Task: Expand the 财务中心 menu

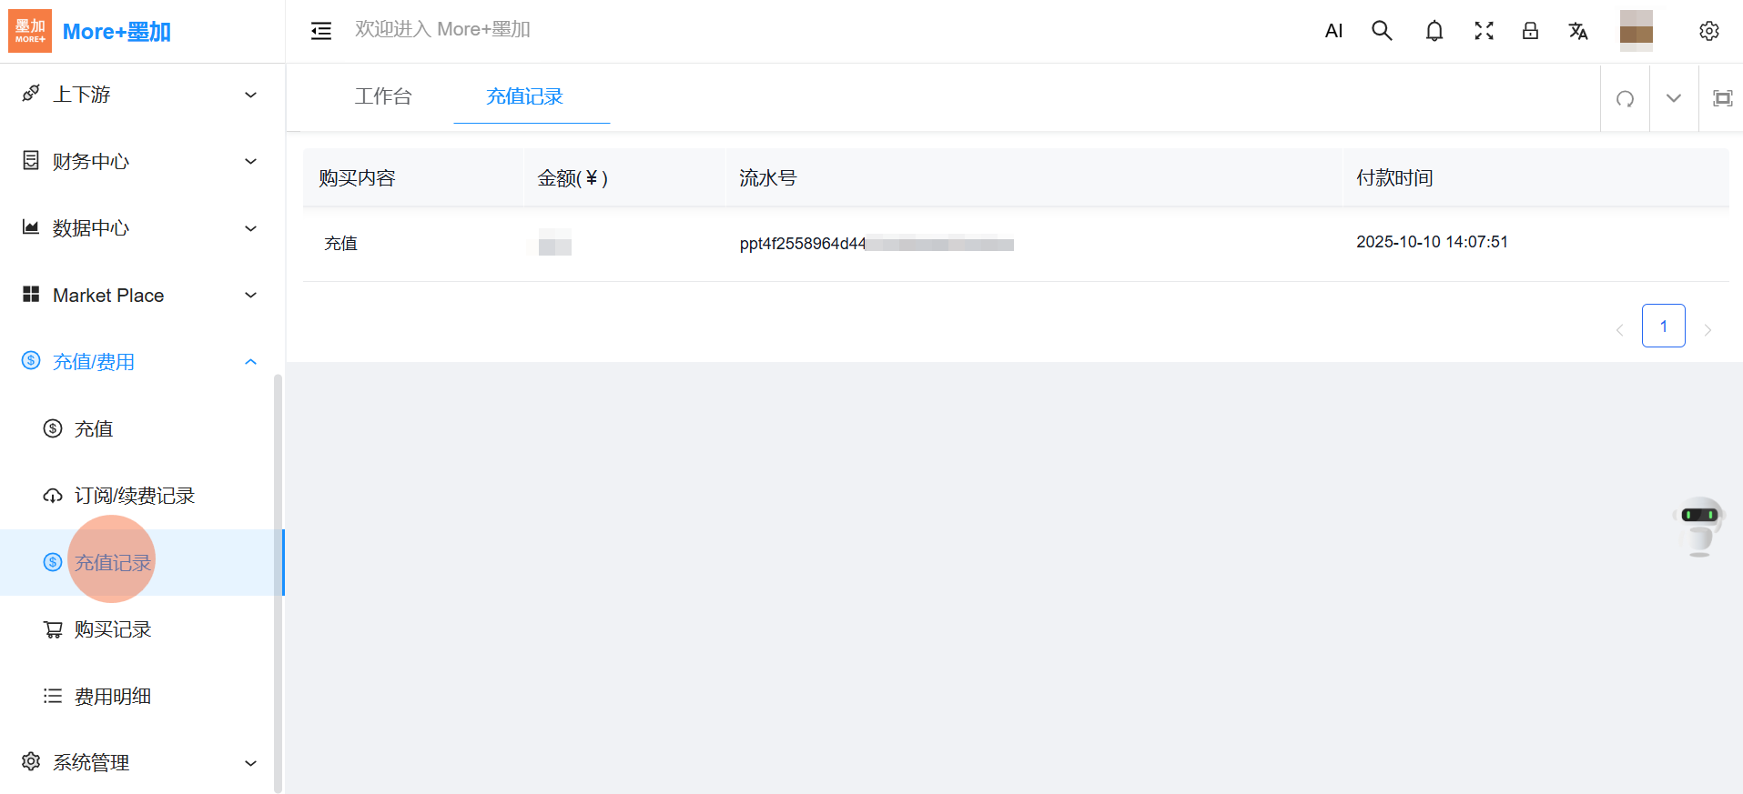Action: 141,161
